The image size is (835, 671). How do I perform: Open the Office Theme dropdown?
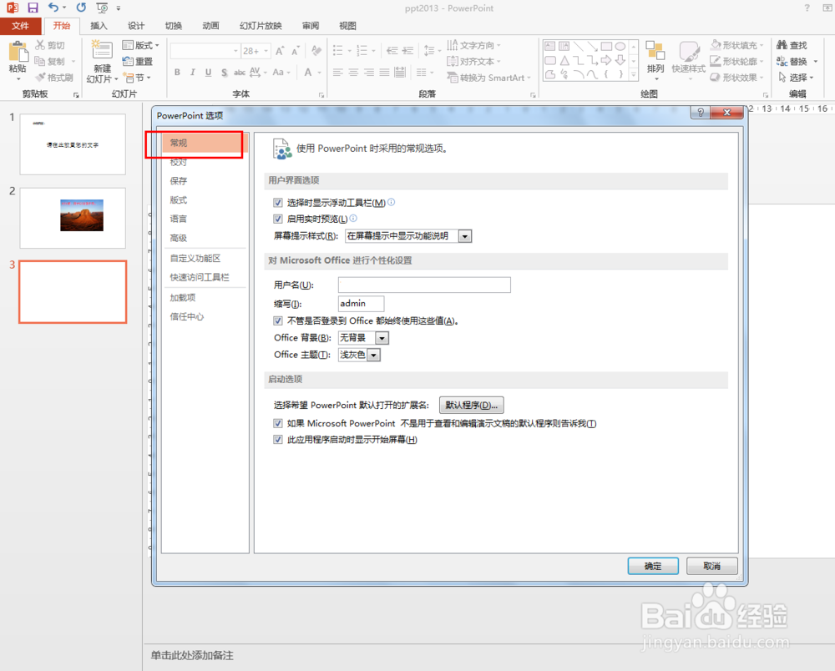click(x=373, y=355)
